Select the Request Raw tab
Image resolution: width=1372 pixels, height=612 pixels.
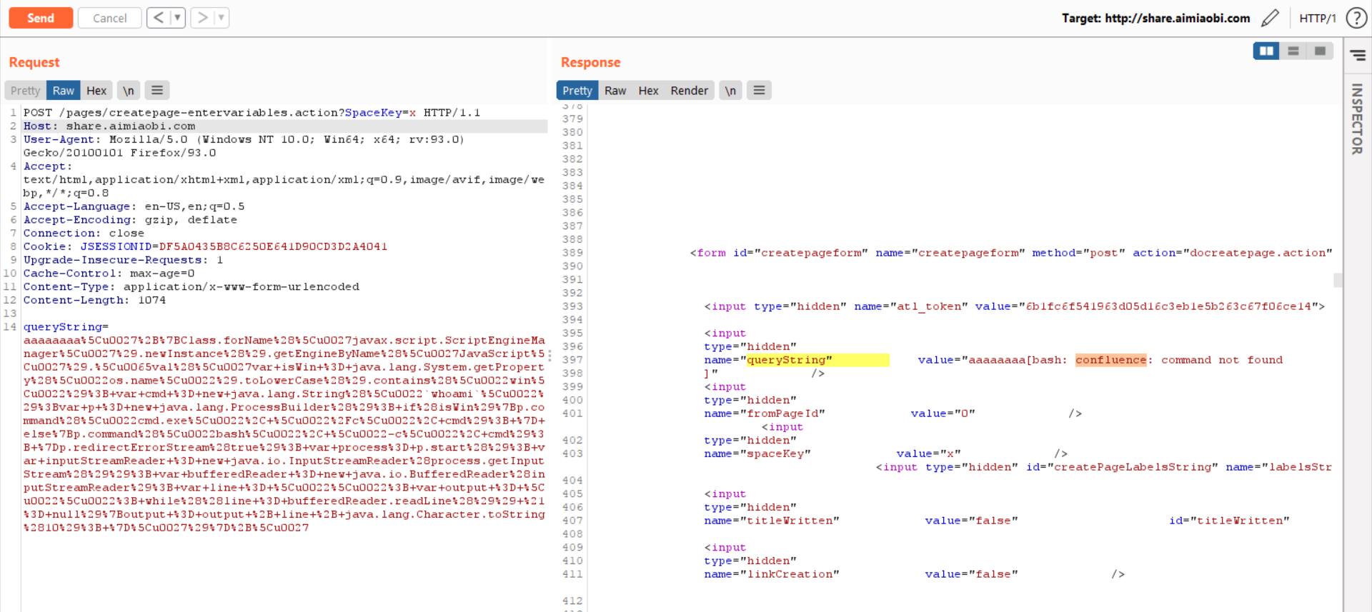pos(63,91)
